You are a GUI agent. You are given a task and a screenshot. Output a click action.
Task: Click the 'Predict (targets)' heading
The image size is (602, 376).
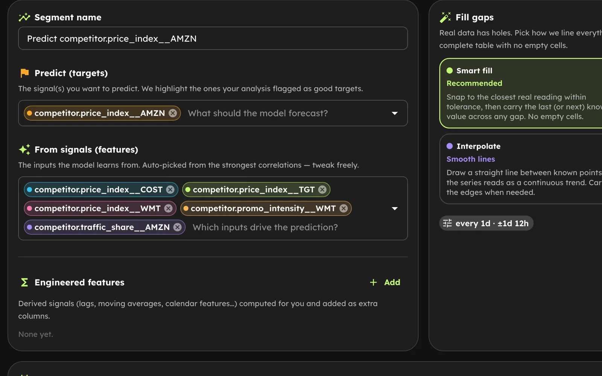(71, 73)
